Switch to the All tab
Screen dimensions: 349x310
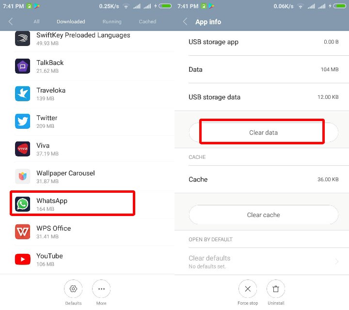click(36, 22)
